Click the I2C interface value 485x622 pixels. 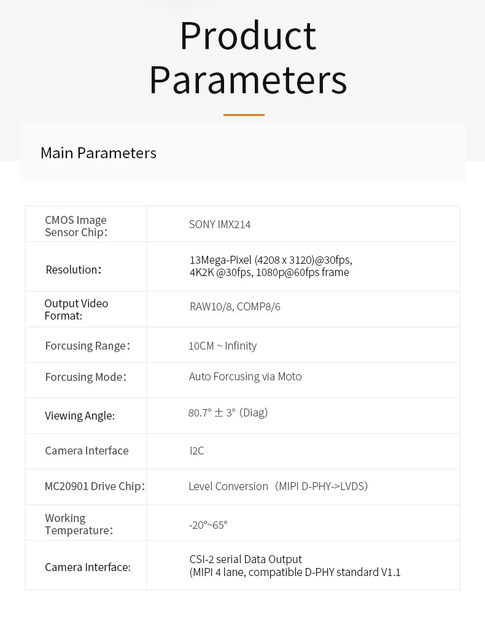(196, 451)
